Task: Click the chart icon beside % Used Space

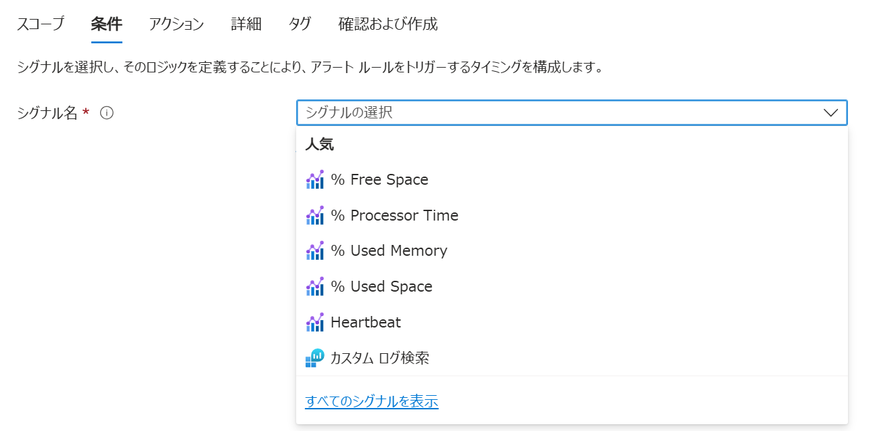Action: click(x=314, y=287)
